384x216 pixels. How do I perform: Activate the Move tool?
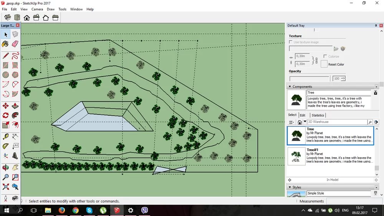(x=6, y=106)
